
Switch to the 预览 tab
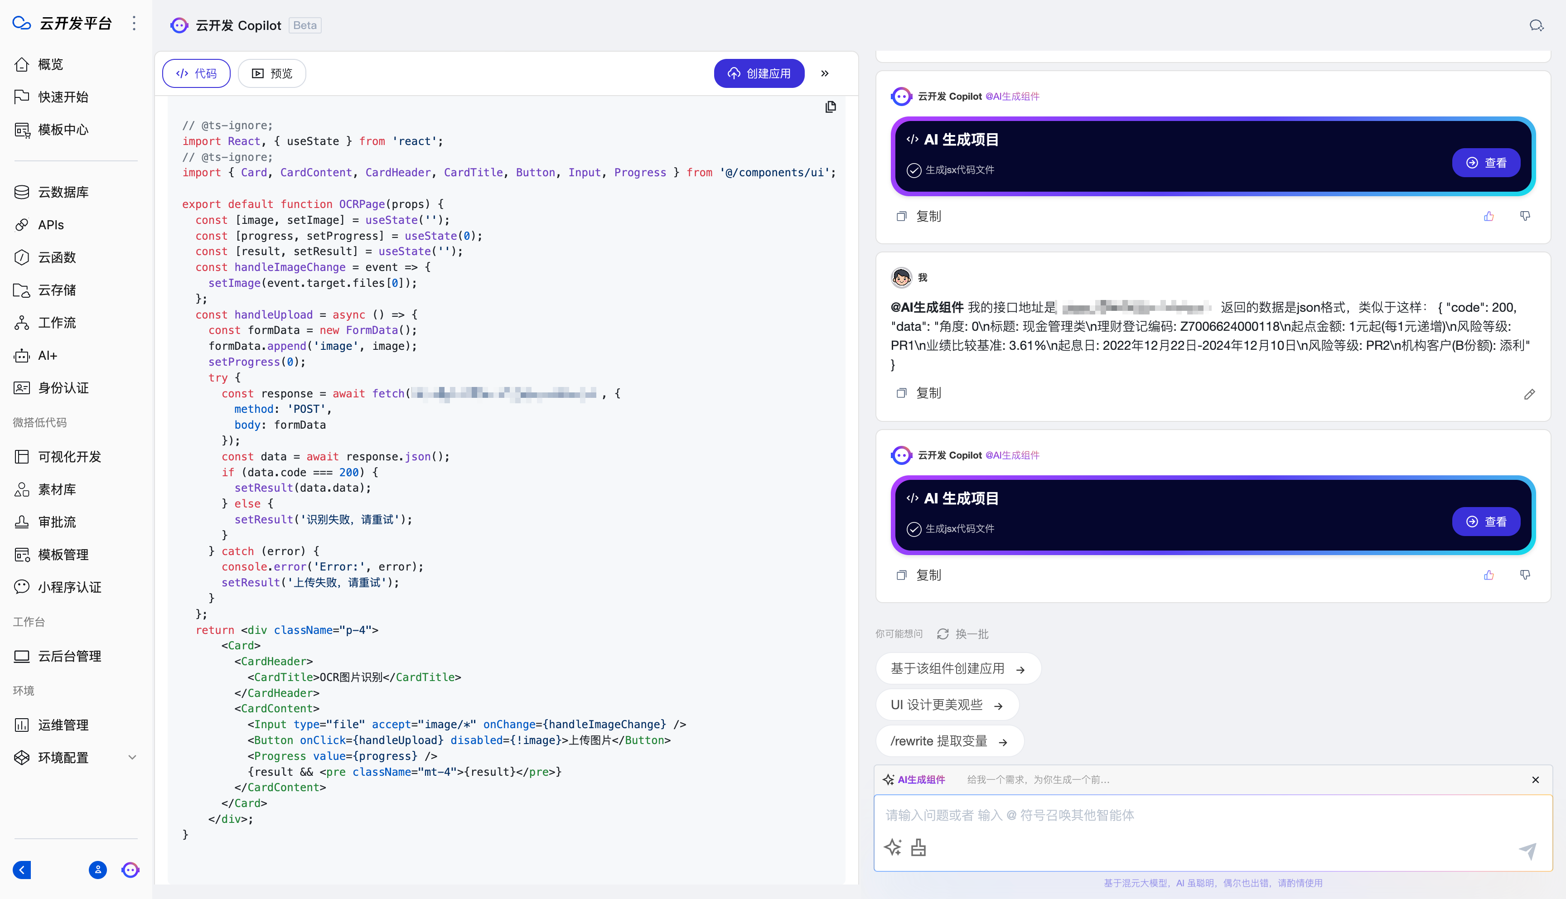(272, 73)
